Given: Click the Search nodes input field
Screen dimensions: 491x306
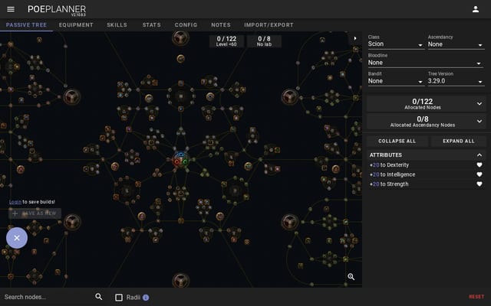Looking at the screenshot, I should [47, 297].
